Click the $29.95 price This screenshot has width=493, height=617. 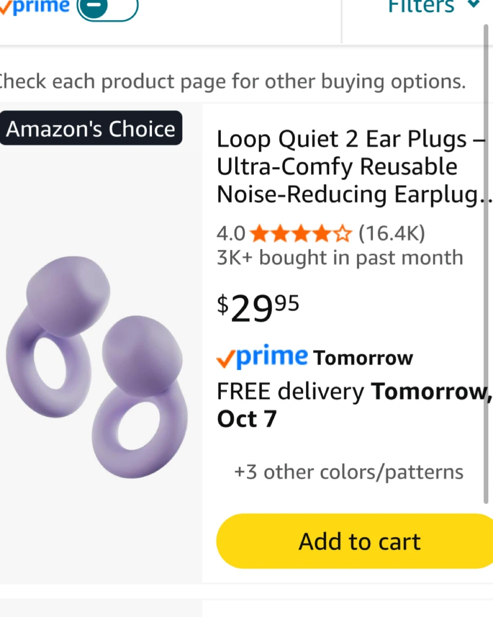[258, 308]
